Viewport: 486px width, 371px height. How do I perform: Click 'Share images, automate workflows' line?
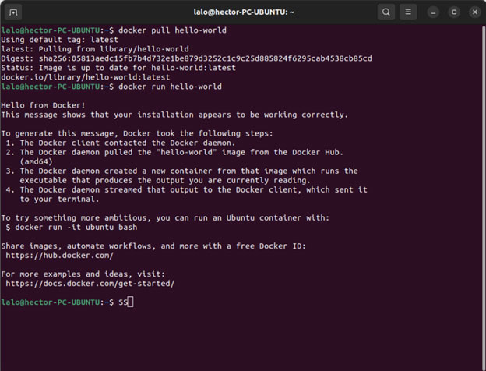[153, 246]
